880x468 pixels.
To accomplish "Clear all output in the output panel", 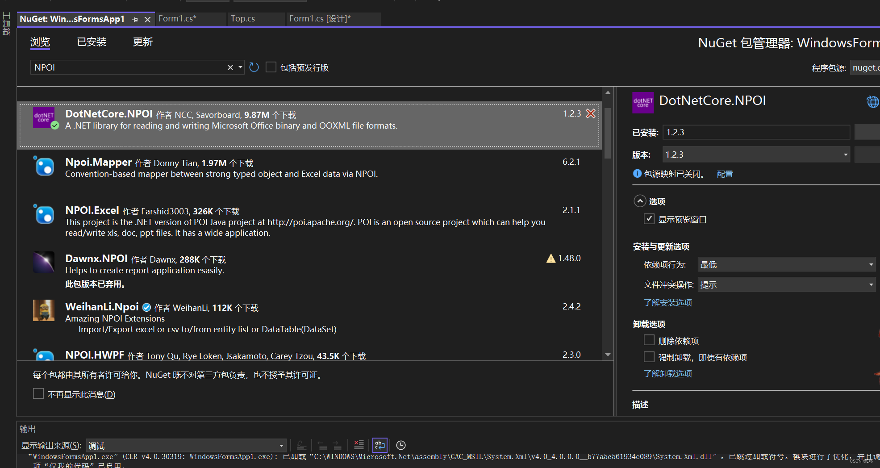I will (359, 445).
